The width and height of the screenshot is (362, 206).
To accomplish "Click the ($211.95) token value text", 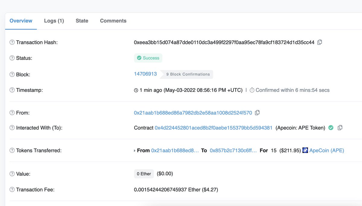I will pos(290,150).
